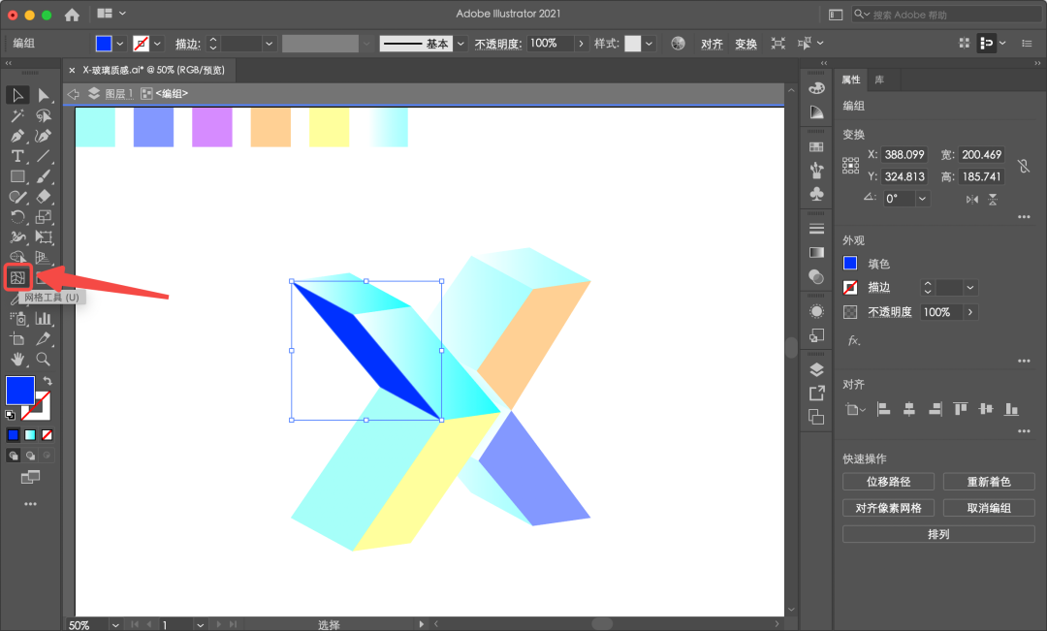Open the Layers panel icon

[x=816, y=369]
